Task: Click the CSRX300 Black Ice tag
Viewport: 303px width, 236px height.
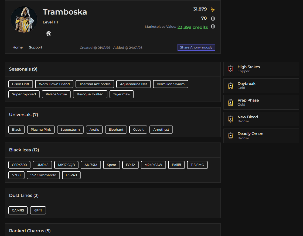Action: 19,165
